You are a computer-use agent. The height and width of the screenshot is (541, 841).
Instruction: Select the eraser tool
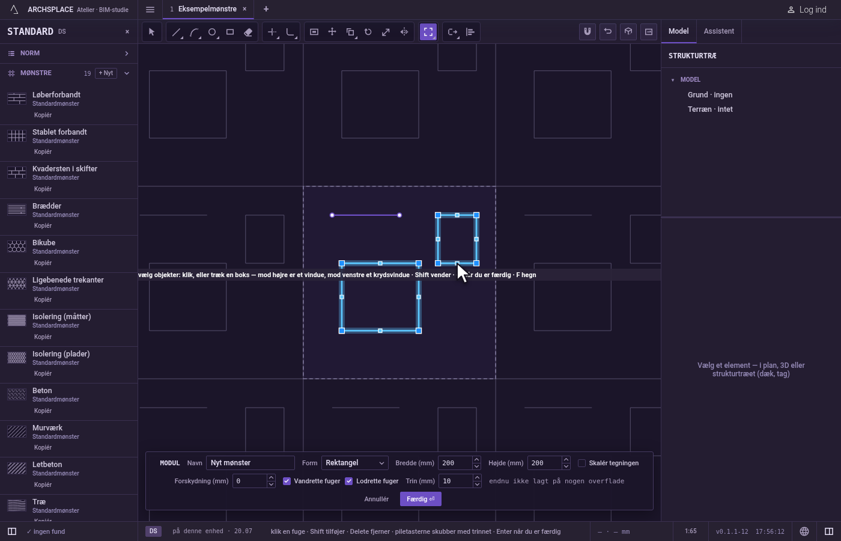click(x=248, y=32)
